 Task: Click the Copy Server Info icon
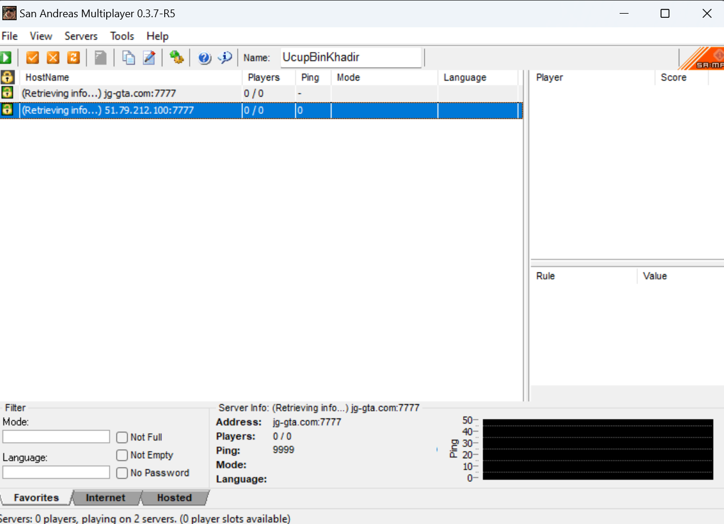129,58
